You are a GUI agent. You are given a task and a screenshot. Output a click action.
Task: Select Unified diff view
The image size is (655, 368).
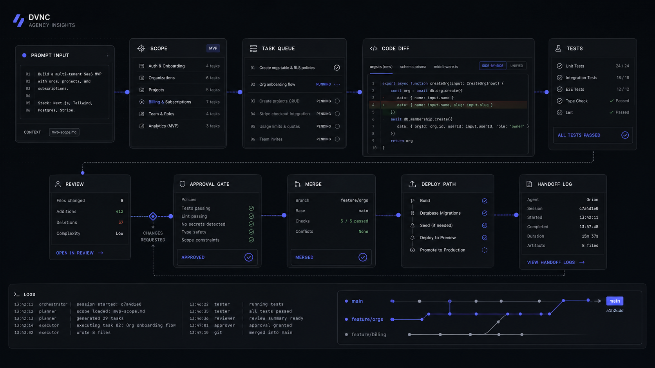[516, 66]
